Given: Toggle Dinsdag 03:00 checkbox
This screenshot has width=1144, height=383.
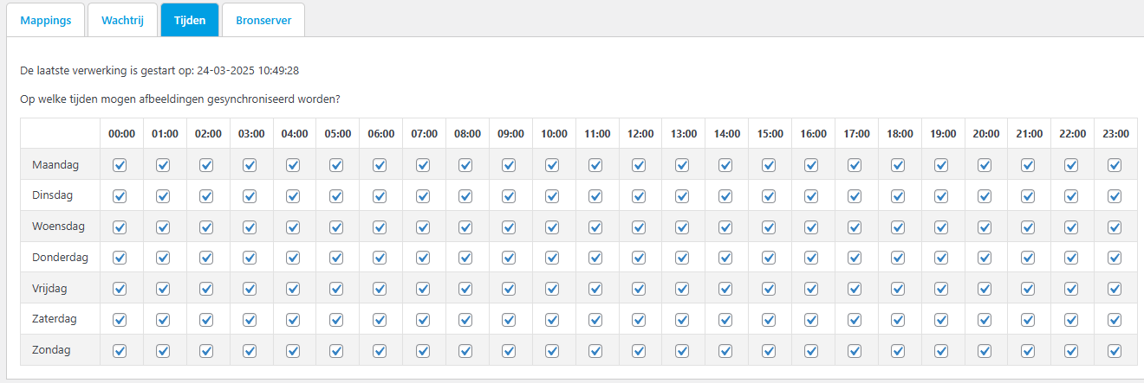Looking at the screenshot, I should click(x=250, y=196).
